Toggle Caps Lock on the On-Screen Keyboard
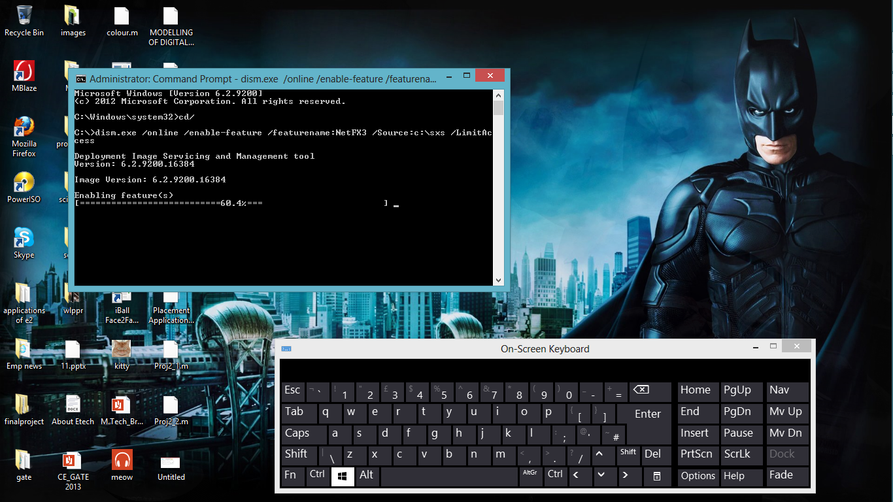This screenshot has width=893, height=502. click(303, 433)
